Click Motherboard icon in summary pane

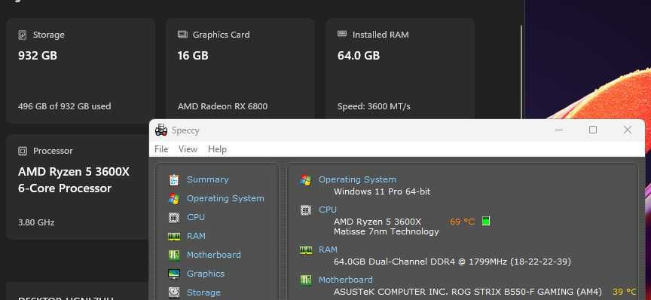[306, 280]
